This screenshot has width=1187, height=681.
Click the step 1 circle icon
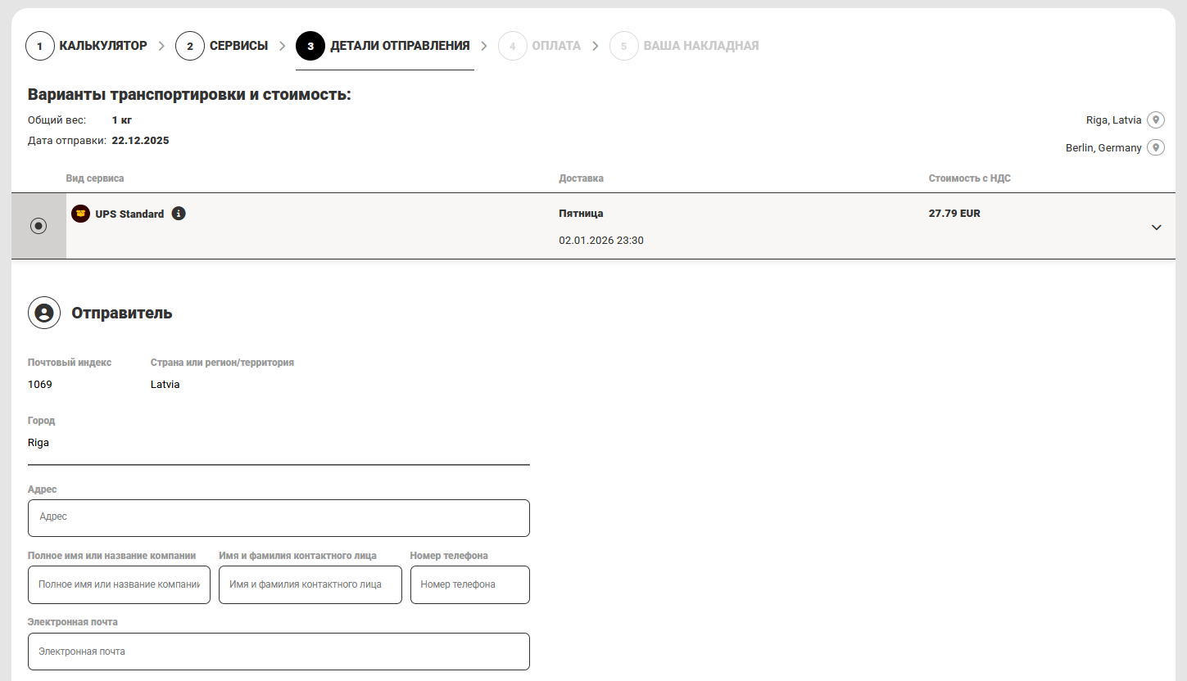pos(39,46)
